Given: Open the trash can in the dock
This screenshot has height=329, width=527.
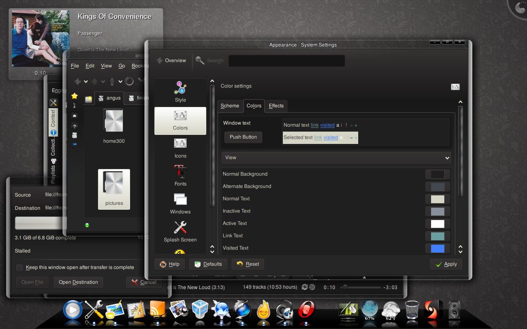Looking at the screenshot, I should [412, 310].
